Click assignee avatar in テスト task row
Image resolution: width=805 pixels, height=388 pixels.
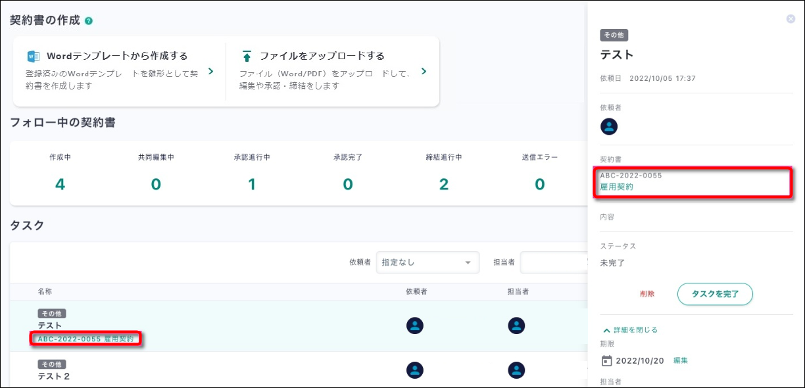(x=516, y=326)
